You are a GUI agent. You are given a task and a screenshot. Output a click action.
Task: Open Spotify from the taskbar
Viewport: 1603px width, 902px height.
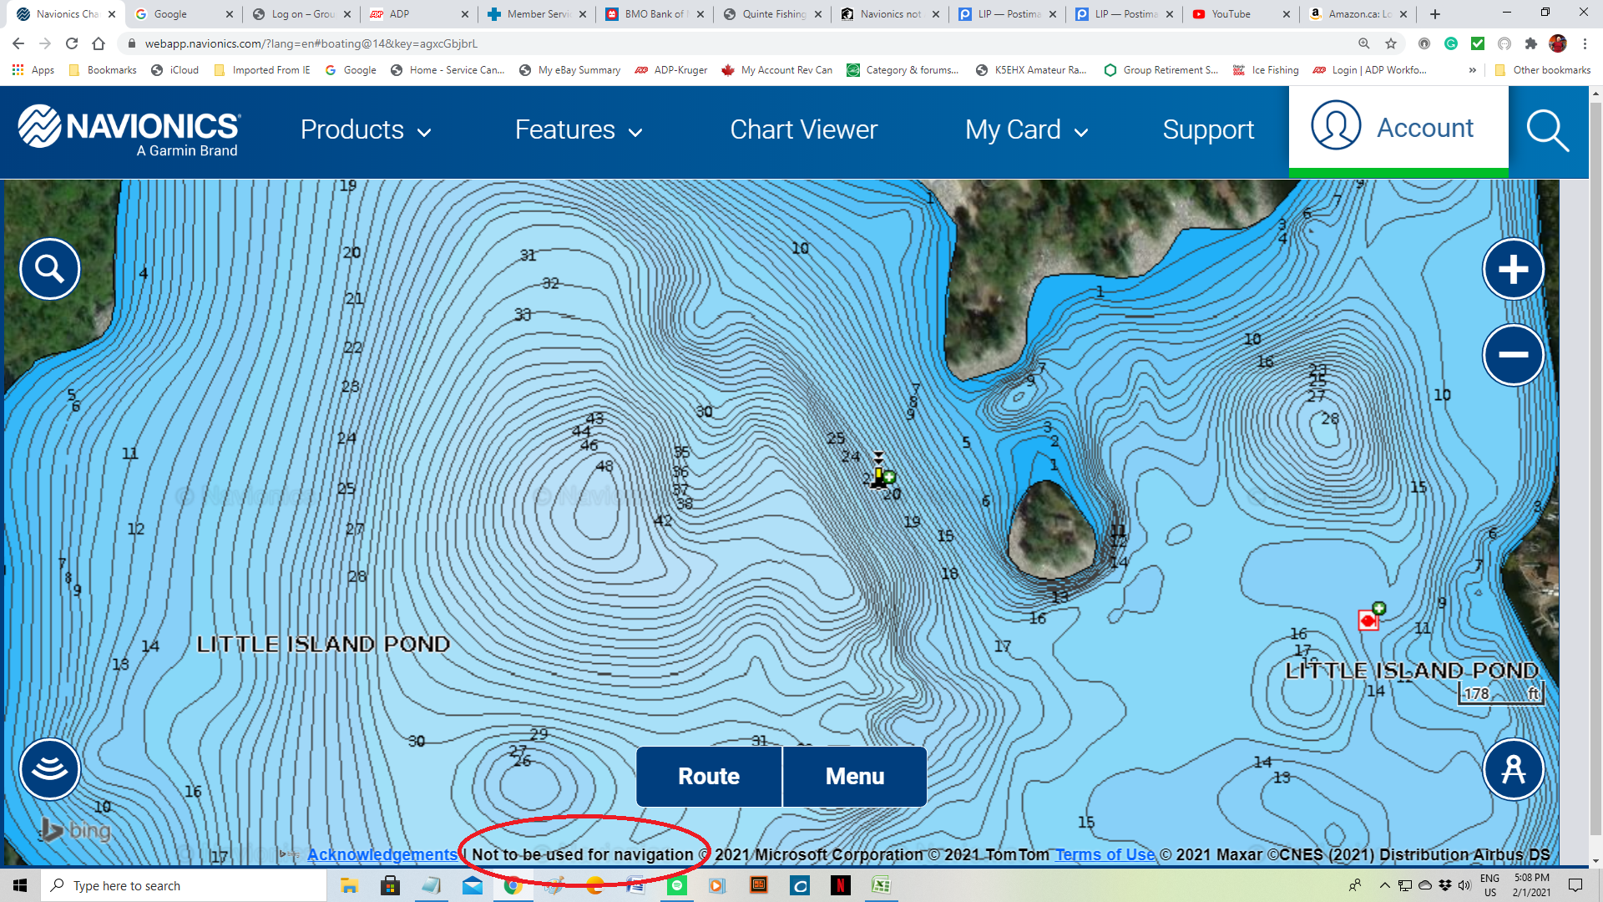(677, 885)
